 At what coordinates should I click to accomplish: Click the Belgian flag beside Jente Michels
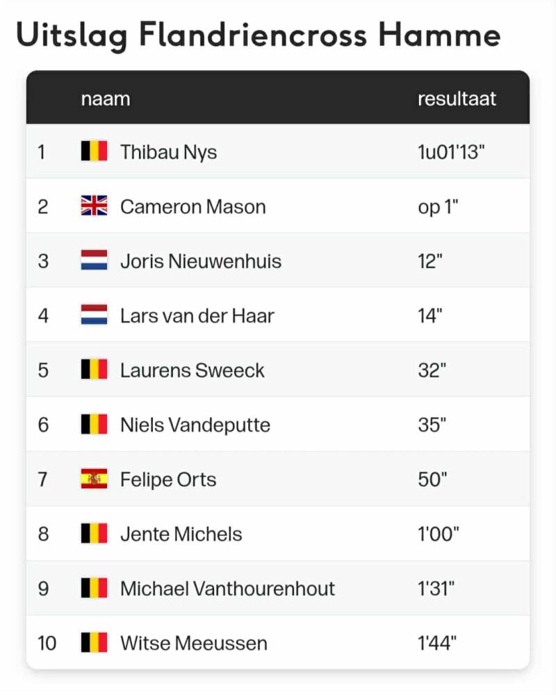(x=94, y=534)
